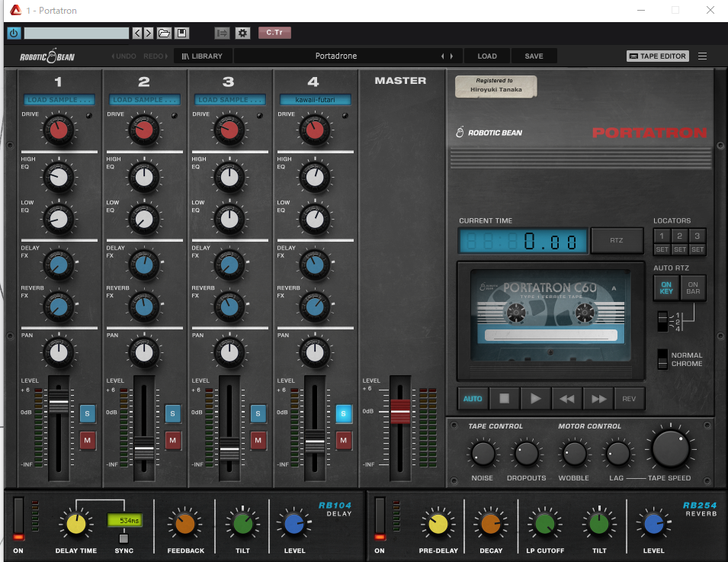This screenshot has height=562, width=728.
Task: Set locator 3 with SET button
Action: click(698, 249)
